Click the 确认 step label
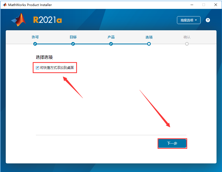Screen dimensions: 222x172 click(x=187, y=37)
